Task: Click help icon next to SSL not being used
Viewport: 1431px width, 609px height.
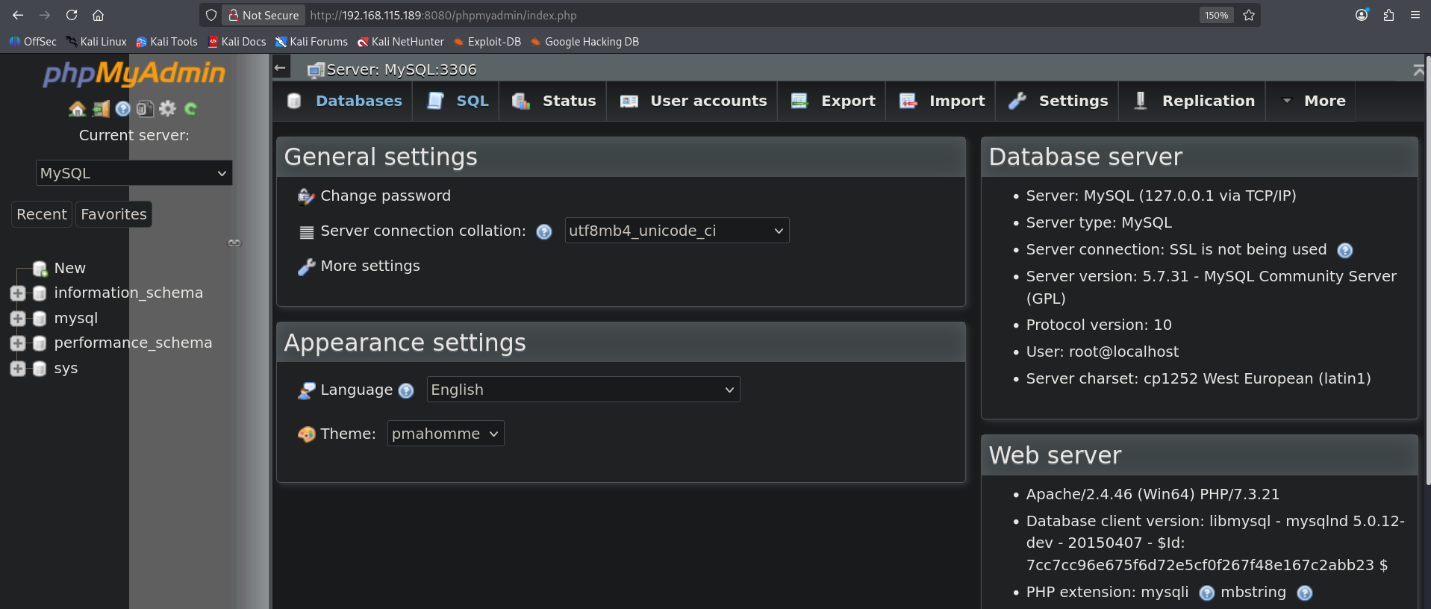Action: tap(1344, 250)
